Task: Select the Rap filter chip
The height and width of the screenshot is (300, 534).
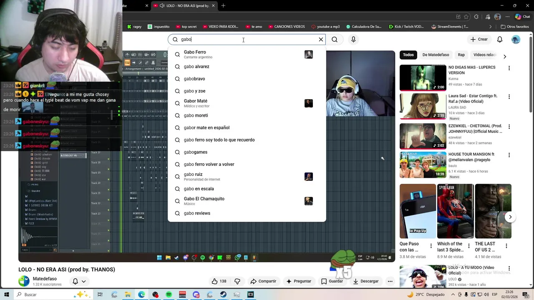Action: [461, 55]
